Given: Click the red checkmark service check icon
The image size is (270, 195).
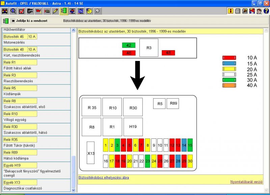Looking at the screenshot, I should (22, 11).
